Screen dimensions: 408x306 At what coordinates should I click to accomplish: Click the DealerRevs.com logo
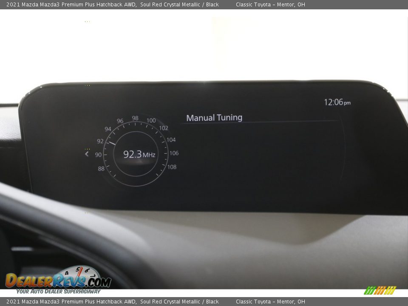(58, 280)
